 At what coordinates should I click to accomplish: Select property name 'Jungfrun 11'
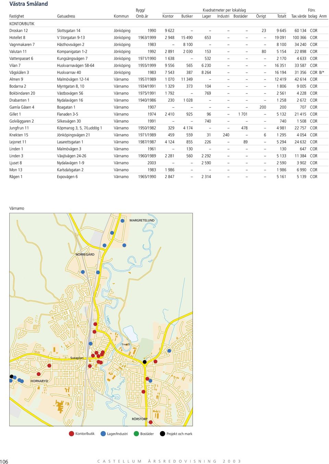(x=19, y=128)
